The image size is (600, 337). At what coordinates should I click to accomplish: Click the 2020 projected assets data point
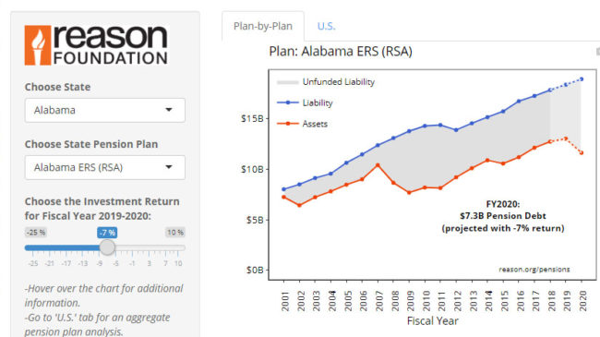[582, 152]
